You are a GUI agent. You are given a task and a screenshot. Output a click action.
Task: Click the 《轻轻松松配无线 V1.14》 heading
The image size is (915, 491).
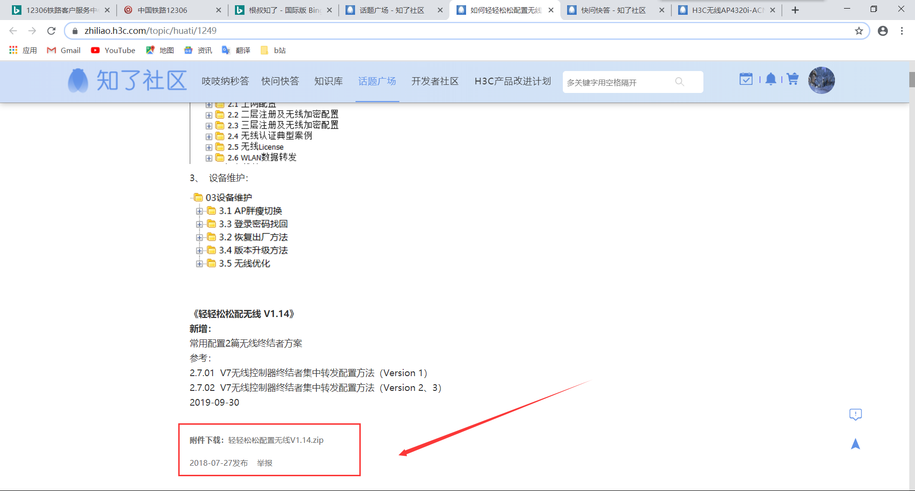[243, 314]
